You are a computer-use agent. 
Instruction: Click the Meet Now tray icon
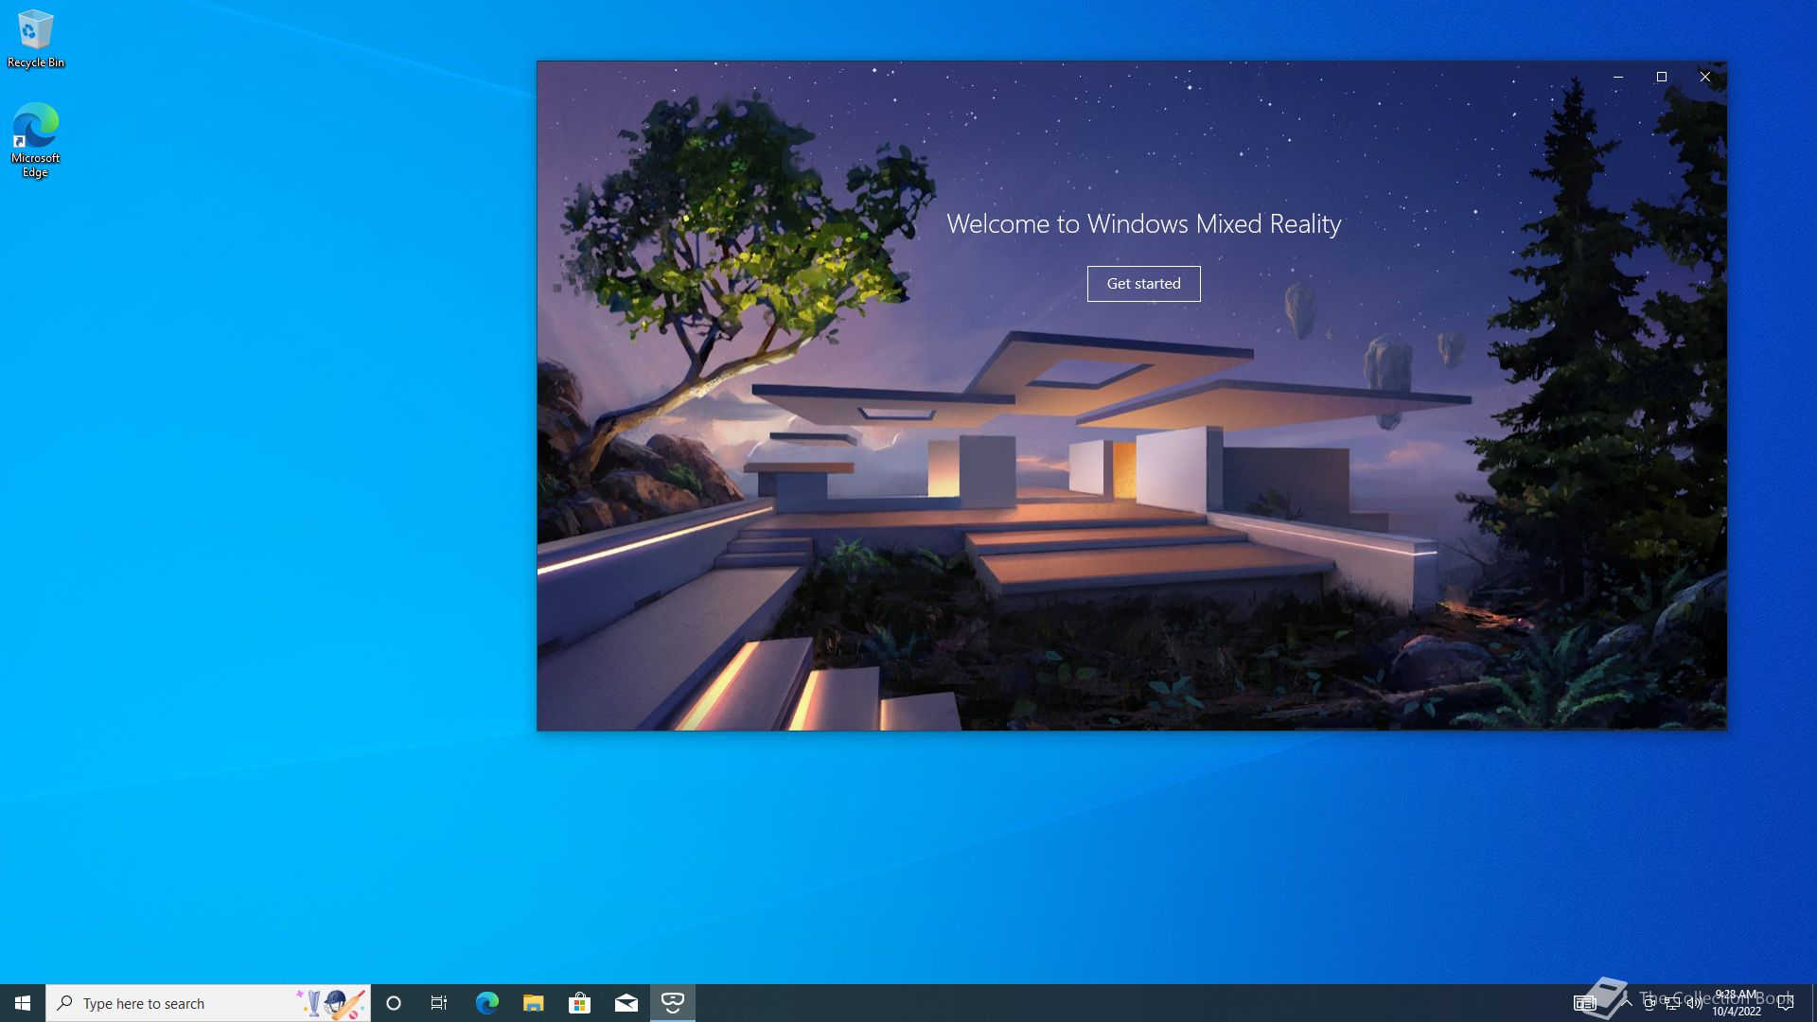tap(1650, 1003)
